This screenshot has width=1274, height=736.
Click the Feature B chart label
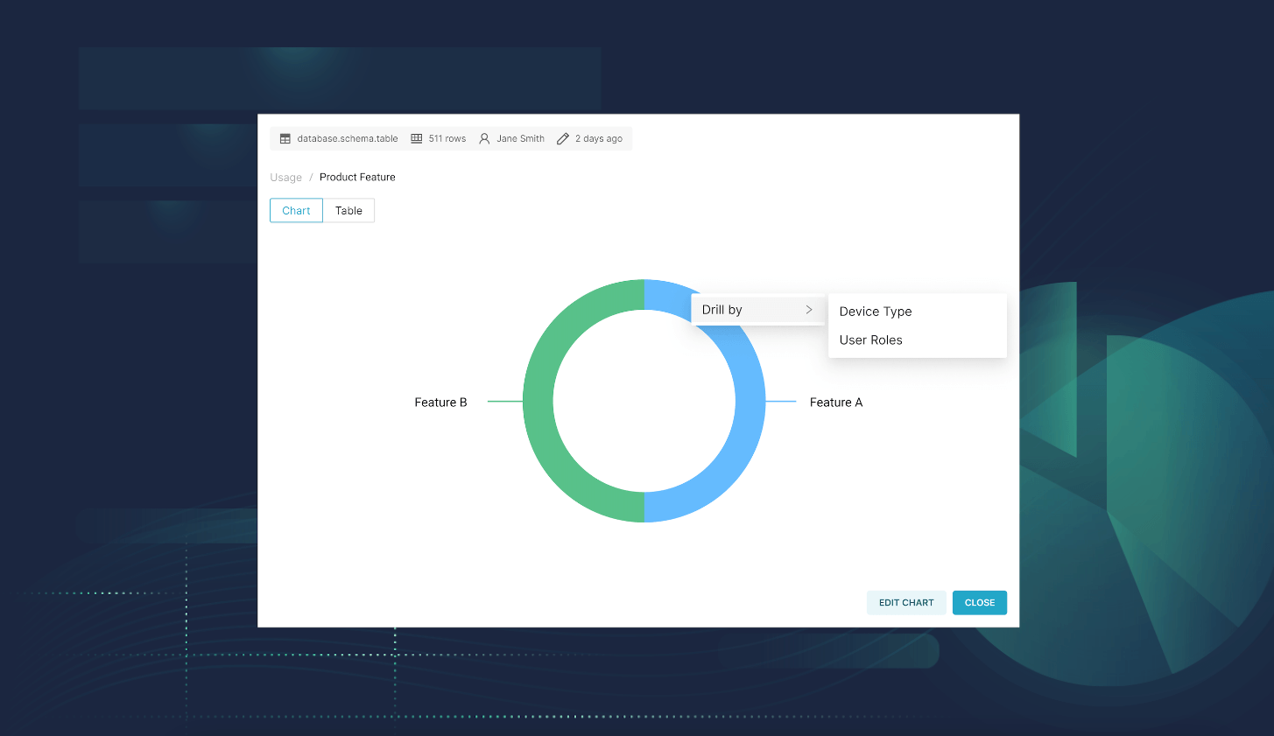440,403
